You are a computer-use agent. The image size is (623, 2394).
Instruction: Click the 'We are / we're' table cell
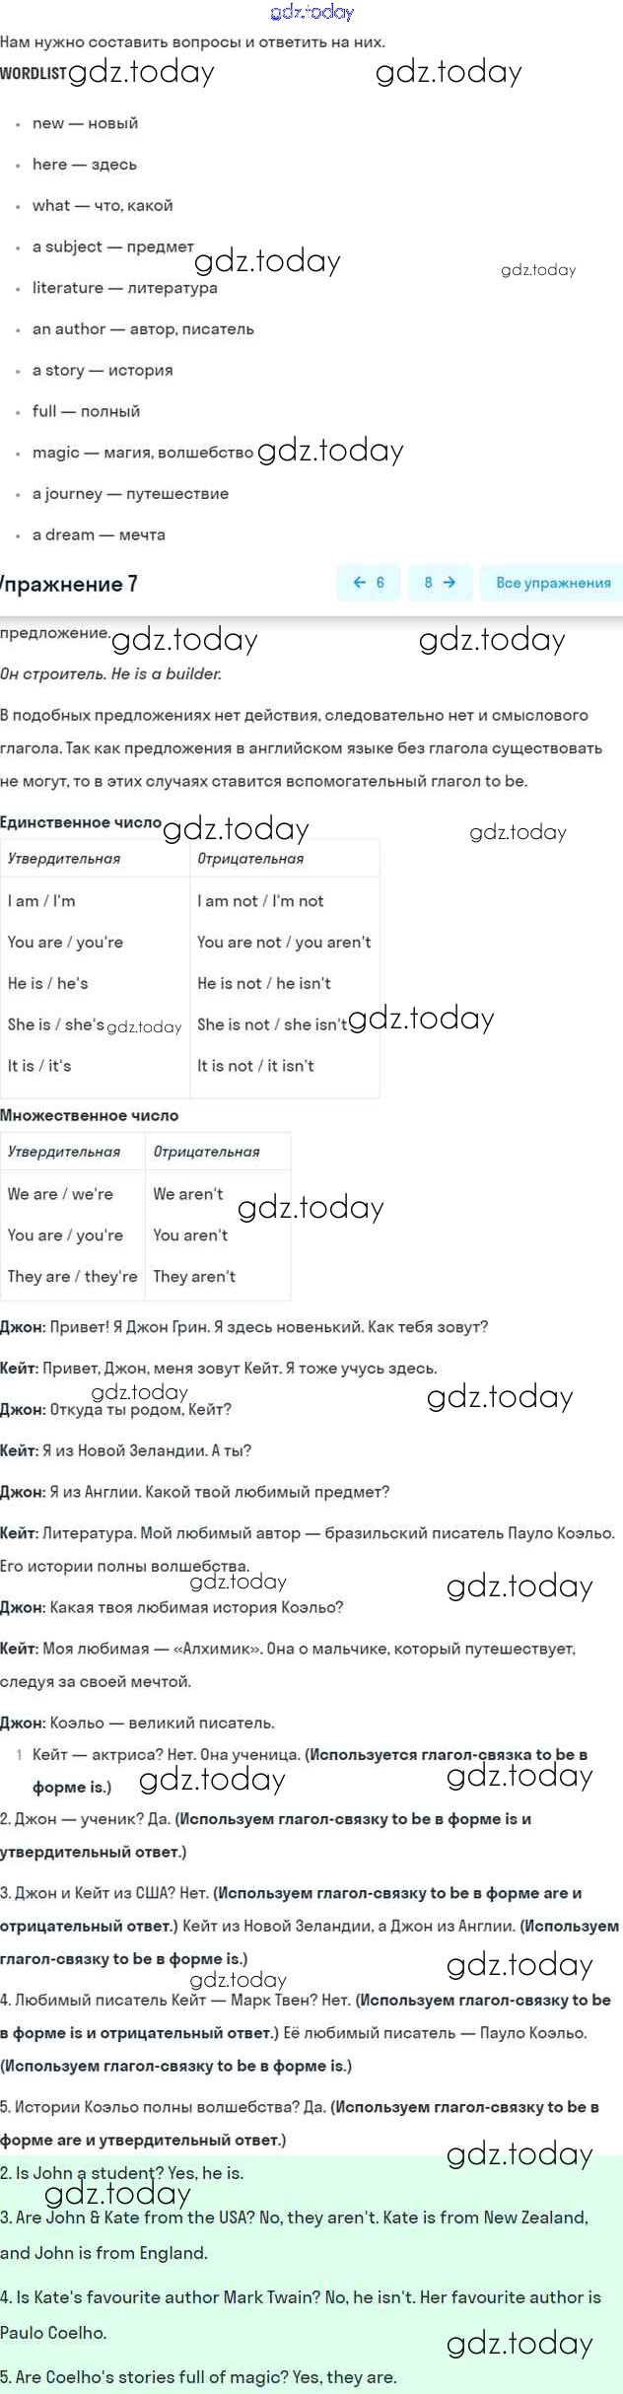pyautogui.click(x=60, y=1193)
